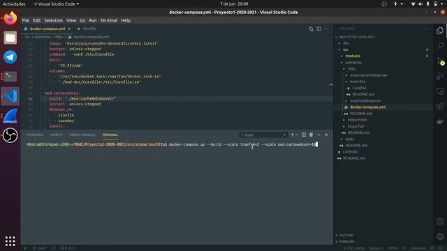
Task: Collapse the scenarios folder
Action: 353,62
